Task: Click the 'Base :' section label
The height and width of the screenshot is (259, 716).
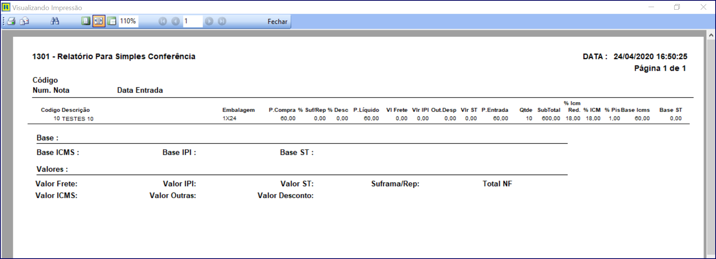Action: point(47,138)
